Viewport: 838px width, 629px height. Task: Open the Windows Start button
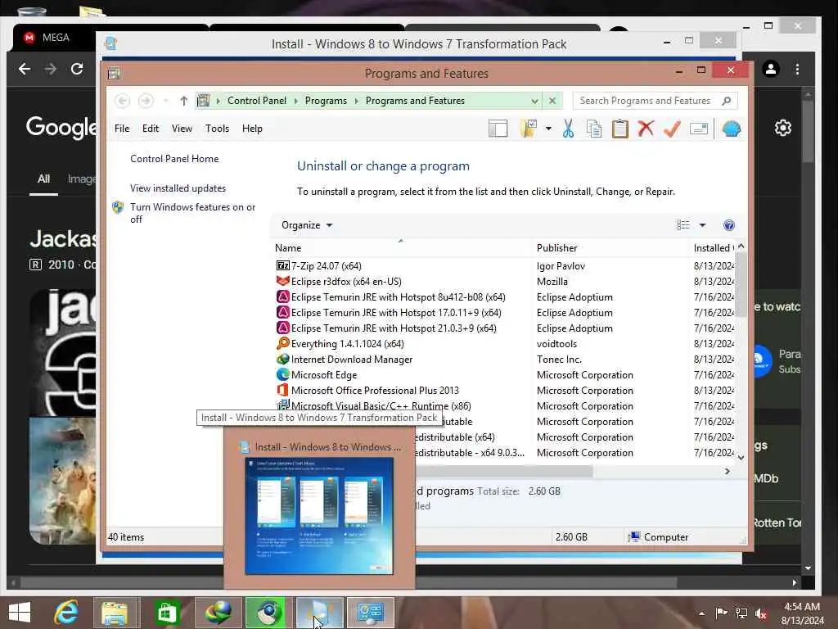click(x=20, y=613)
